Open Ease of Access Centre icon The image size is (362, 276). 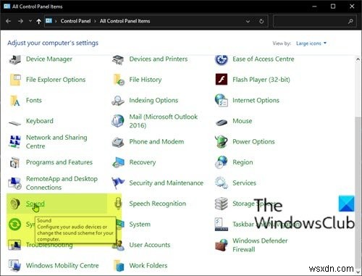(221, 59)
